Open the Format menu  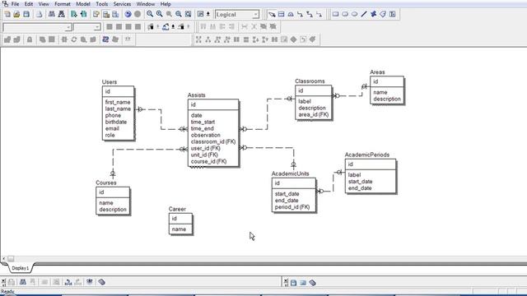coord(63,4)
